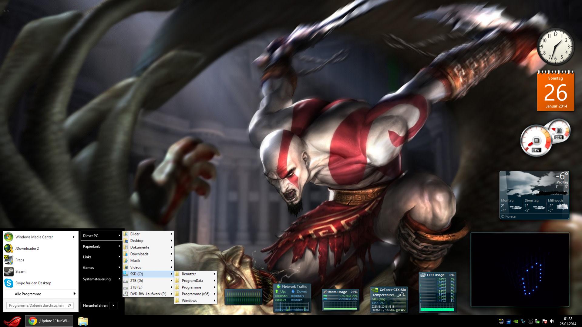The image size is (582, 327).
Task: Expand the Bilder submenu arrow
Action: (x=171, y=234)
